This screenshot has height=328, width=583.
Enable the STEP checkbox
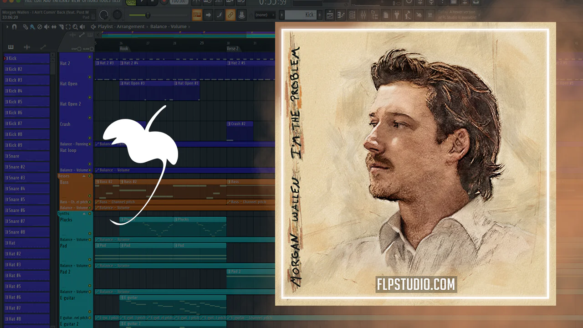[x=79, y=49]
